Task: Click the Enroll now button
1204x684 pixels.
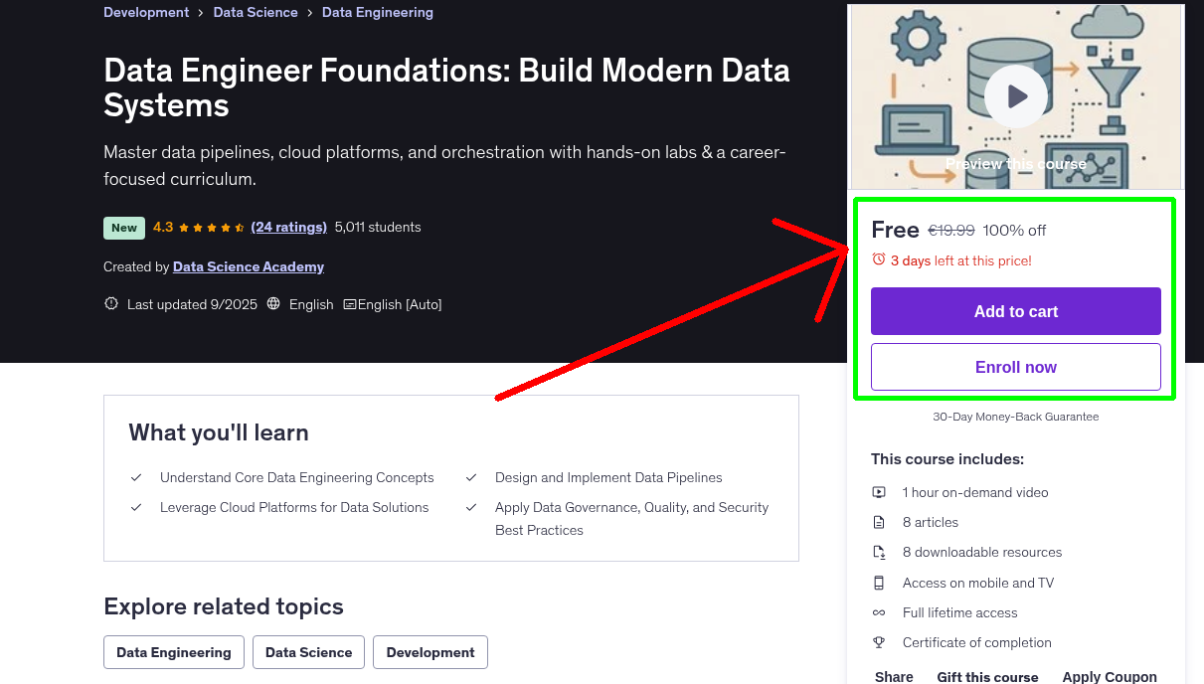Action: (x=1015, y=367)
